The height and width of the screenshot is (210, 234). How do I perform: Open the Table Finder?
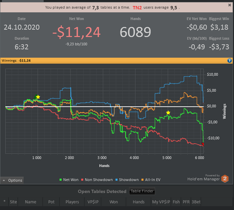[x=142, y=191]
